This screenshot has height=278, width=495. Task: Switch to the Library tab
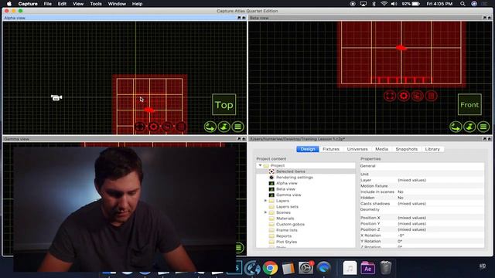click(432, 149)
